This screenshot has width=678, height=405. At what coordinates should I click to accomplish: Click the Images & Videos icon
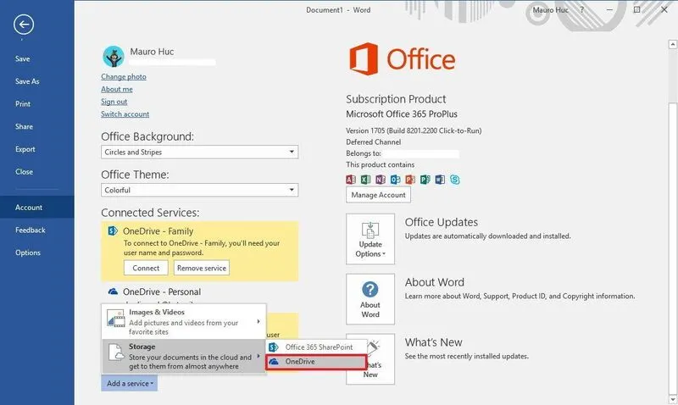115,319
